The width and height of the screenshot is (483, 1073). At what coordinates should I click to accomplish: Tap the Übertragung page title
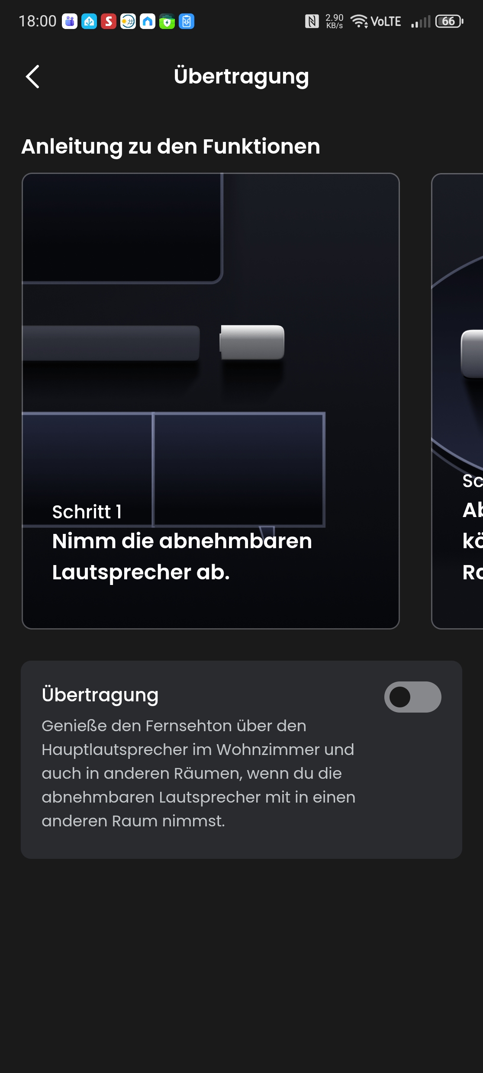pyautogui.click(x=241, y=77)
